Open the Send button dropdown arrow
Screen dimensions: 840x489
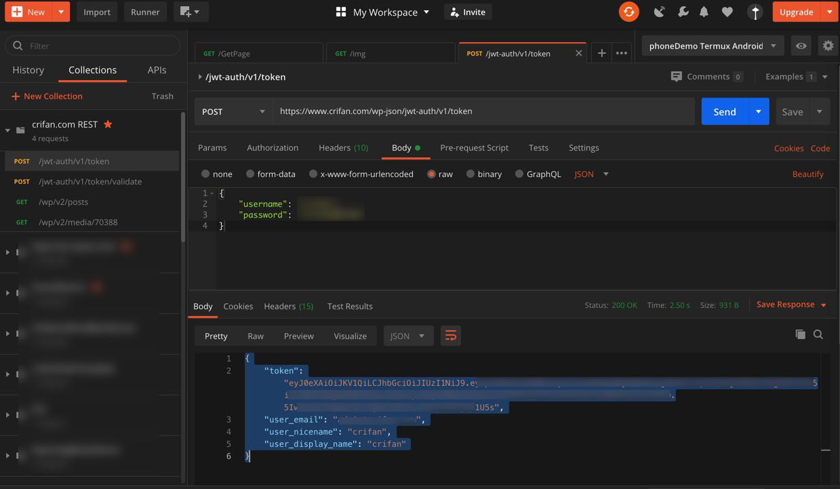[758, 111]
